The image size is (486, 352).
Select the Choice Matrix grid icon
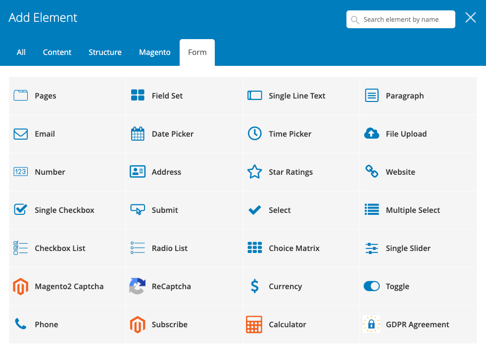click(255, 248)
